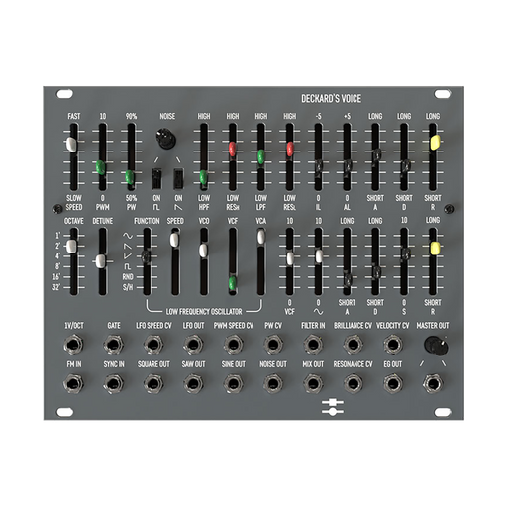Click the IL slider's black cap

(x=318, y=166)
